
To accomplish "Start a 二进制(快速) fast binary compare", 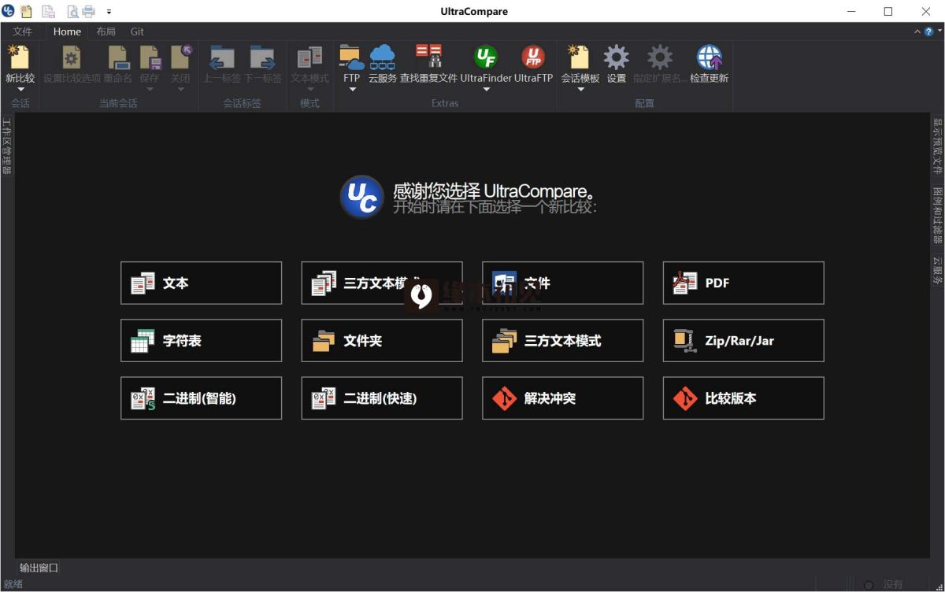I will [x=382, y=398].
